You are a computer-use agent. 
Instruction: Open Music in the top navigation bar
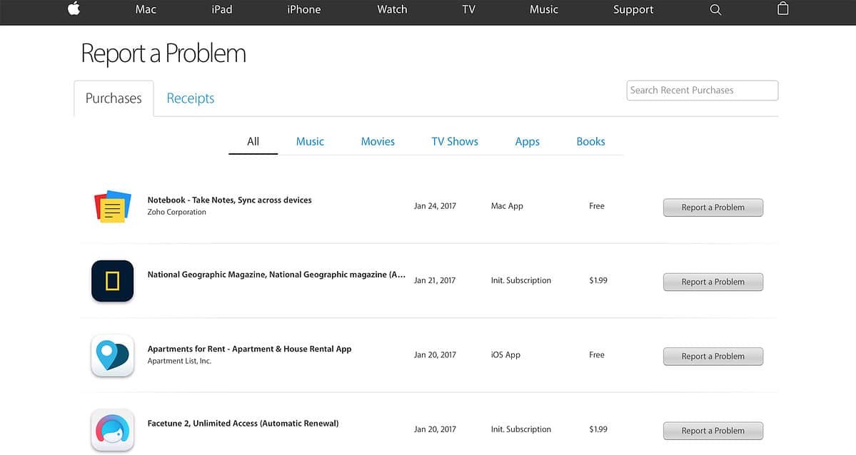tap(544, 9)
